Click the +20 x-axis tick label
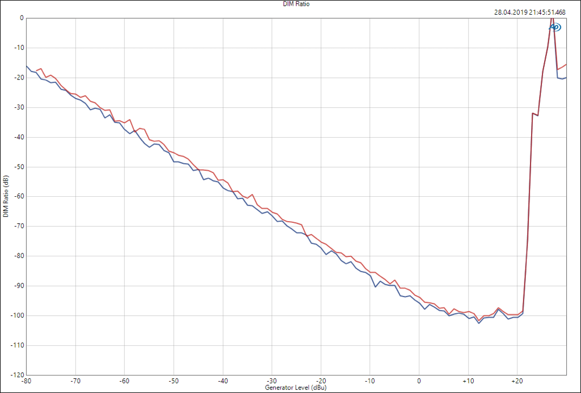The height and width of the screenshot is (393, 581). tap(517, 381)
